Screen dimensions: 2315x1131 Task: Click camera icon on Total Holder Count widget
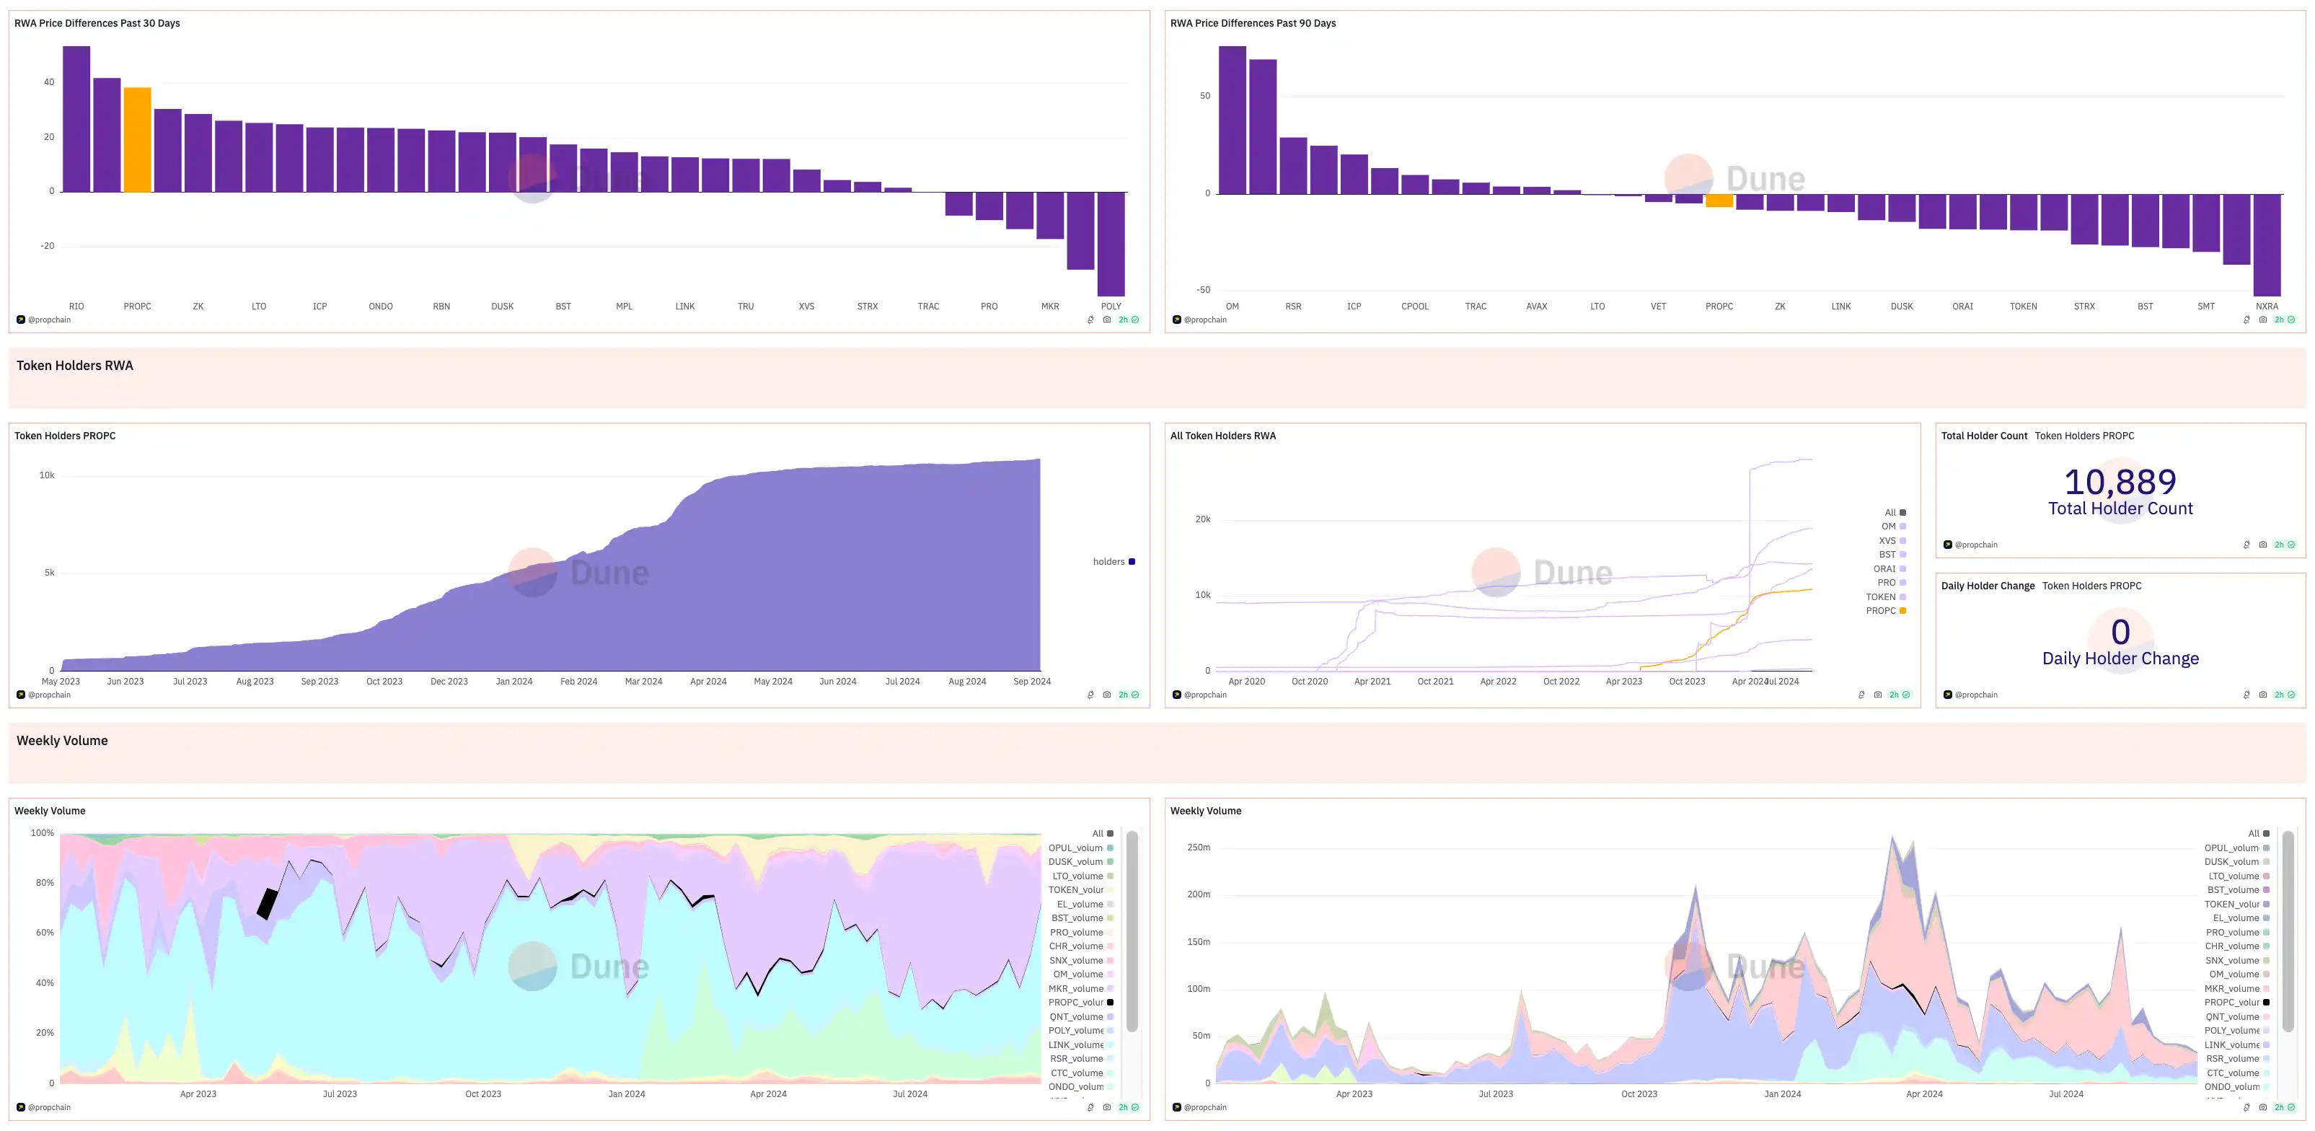[2262, 545]
